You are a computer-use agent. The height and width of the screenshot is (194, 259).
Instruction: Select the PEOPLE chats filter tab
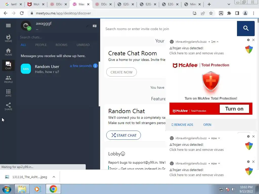click(x=41, y=45)
